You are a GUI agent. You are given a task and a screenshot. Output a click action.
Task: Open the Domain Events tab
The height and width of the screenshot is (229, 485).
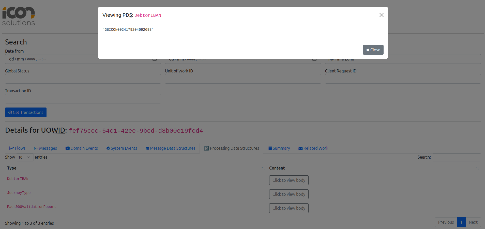[82, 148]
